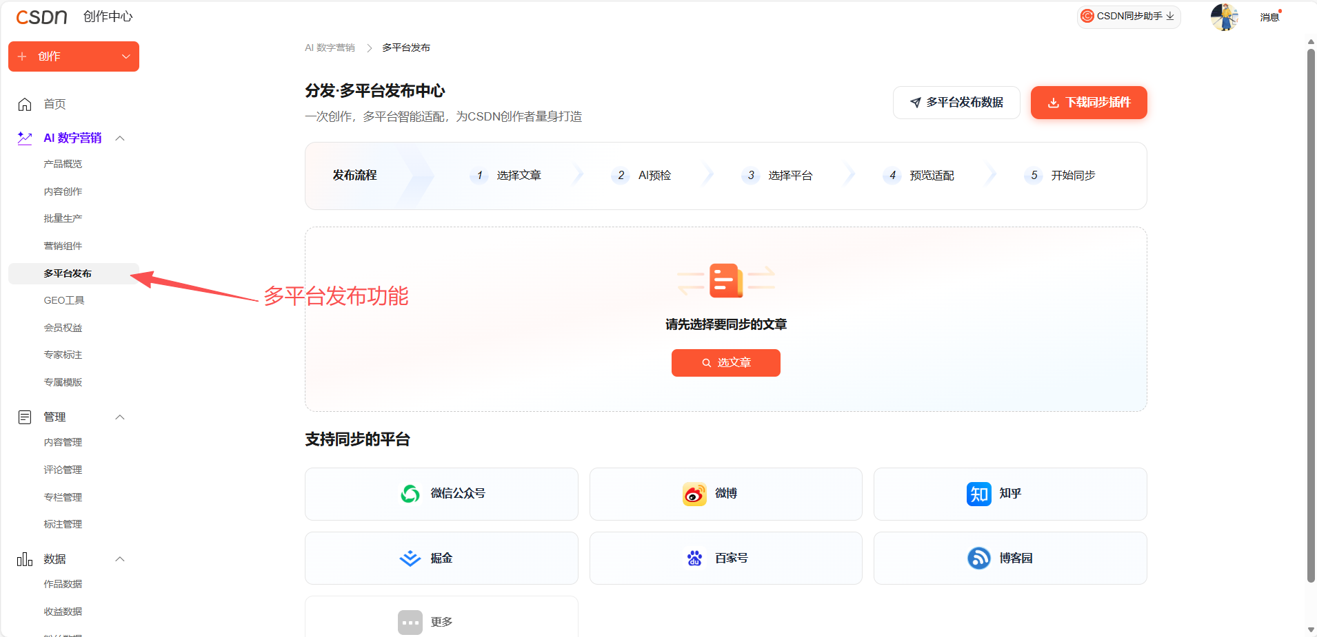
Task: Click 多平台发布数据 button
Action: coord(956,103)
